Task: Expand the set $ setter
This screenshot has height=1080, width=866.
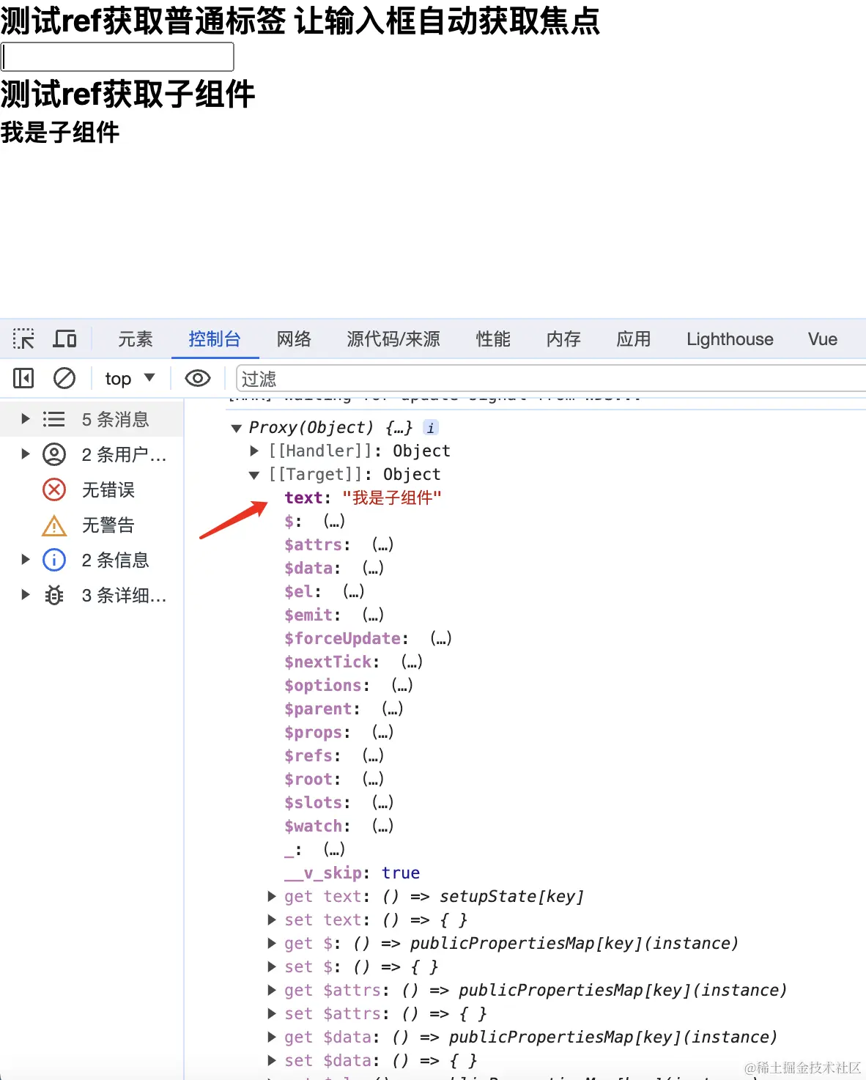Action: point(272,966)
